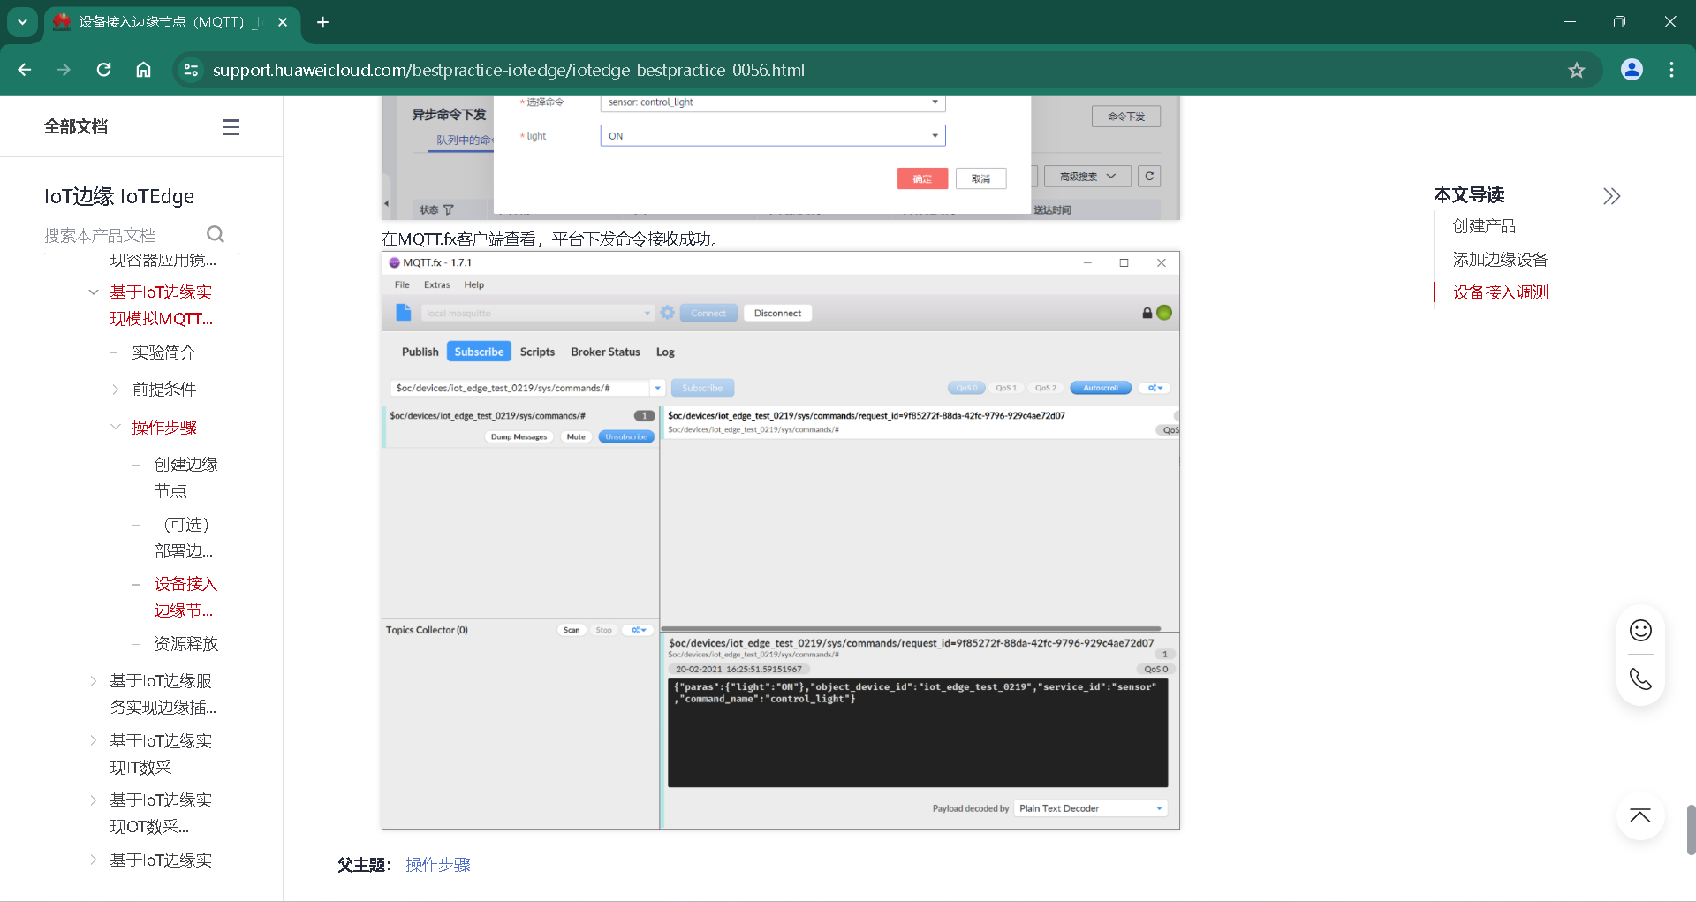Click the MQTT.fx Connect button
Screen dimensions: 1696x902
click(708, 313)
